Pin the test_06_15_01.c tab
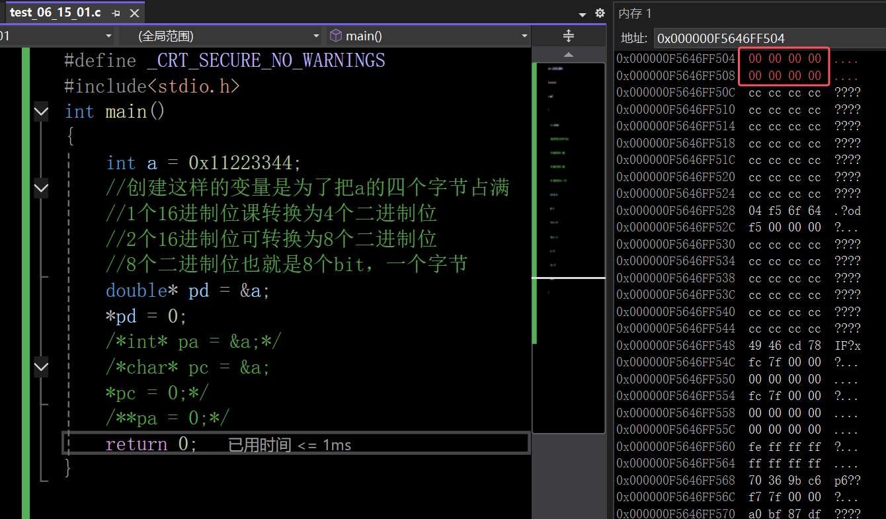Viewport: 886px width, 519px height. click(x=116, y=13)
